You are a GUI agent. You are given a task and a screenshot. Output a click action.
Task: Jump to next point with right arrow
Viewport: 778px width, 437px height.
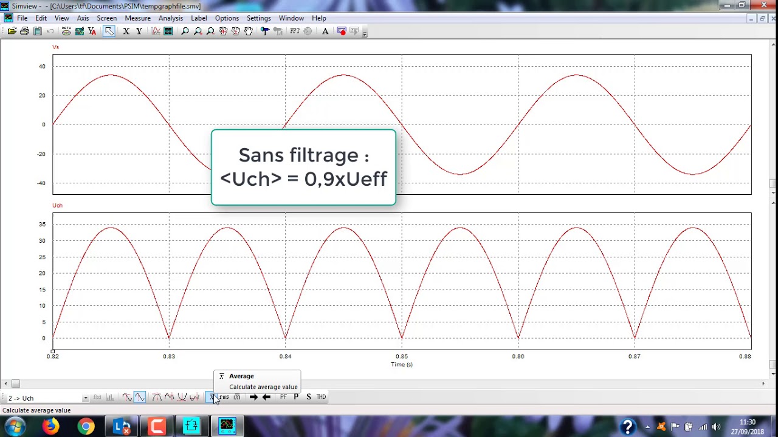click(253, 397)
